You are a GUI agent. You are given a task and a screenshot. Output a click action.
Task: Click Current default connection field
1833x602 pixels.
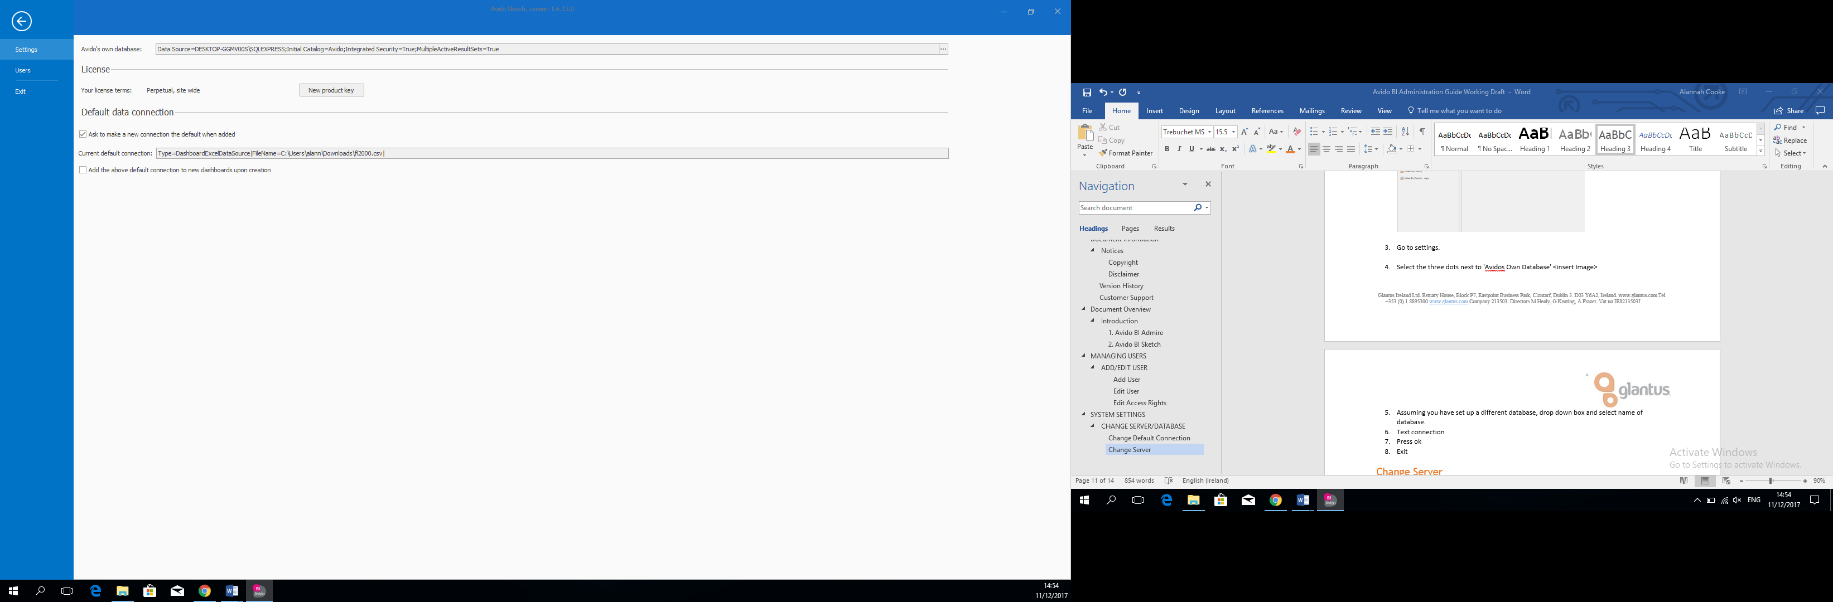pyautogui.click(x=552, y=153)
